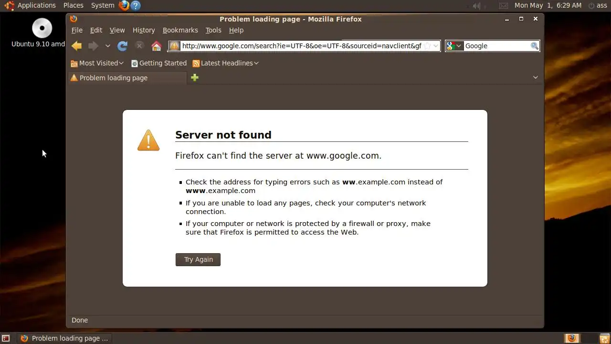Open the Tools menu
The image size is (611, 344).
click(x=213, y=30)
